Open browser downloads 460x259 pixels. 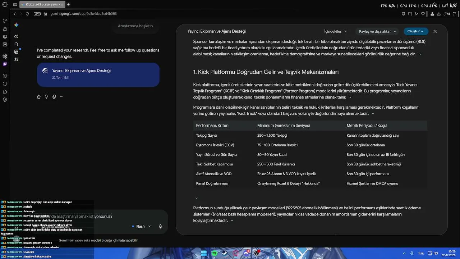pos(438,14)
